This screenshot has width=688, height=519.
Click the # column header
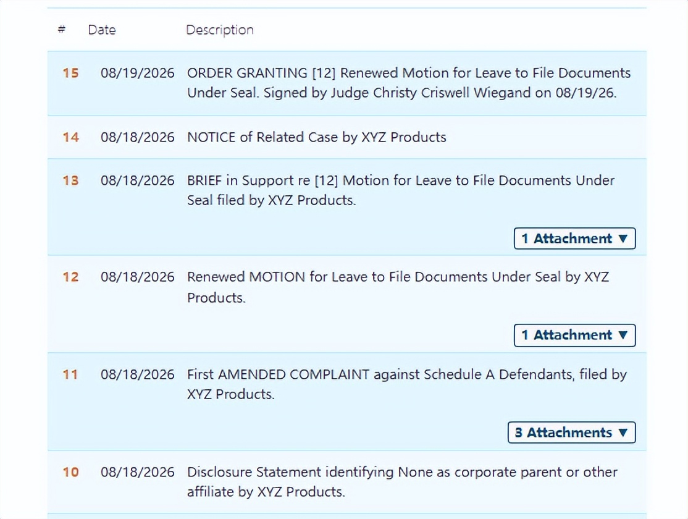(62, 30)
